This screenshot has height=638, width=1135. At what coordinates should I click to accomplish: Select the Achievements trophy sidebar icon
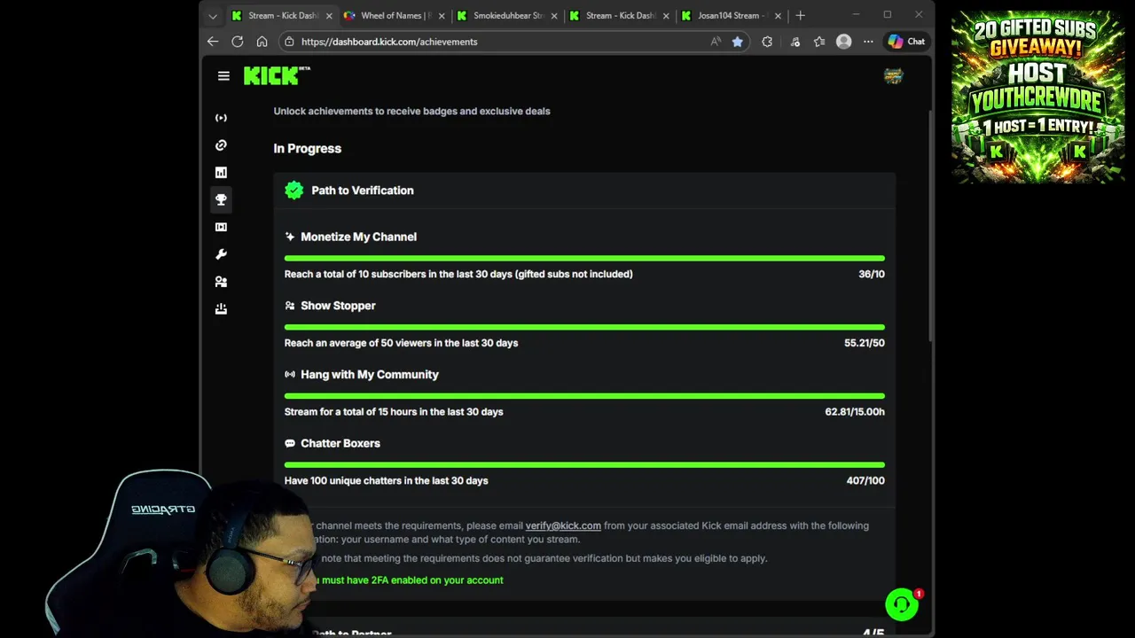221,199
